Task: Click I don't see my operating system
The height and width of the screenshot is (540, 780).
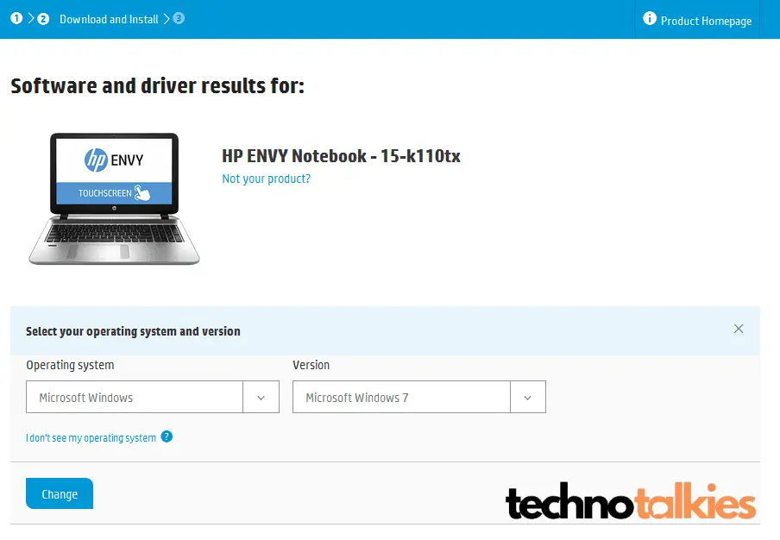Action: [91, 437]
